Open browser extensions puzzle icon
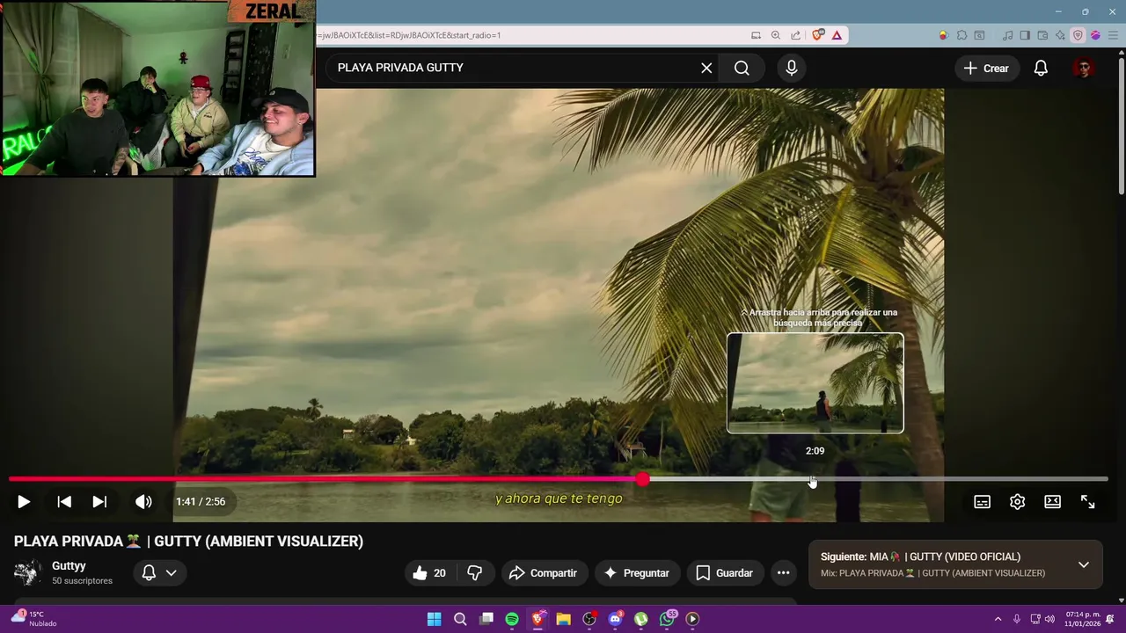 pos(961,35)
